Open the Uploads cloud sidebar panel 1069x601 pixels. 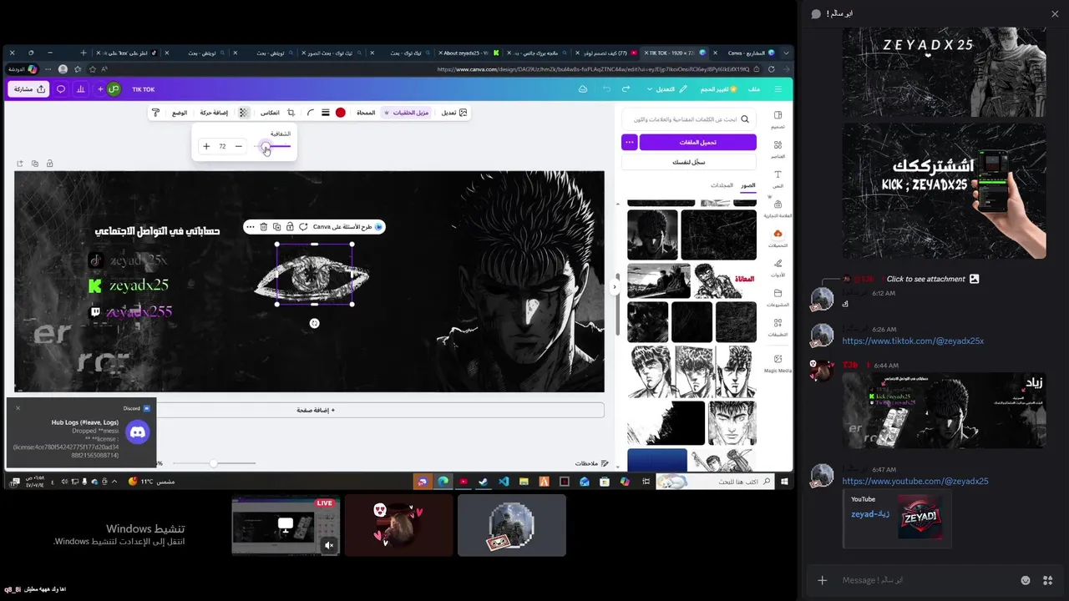point(778,238)
